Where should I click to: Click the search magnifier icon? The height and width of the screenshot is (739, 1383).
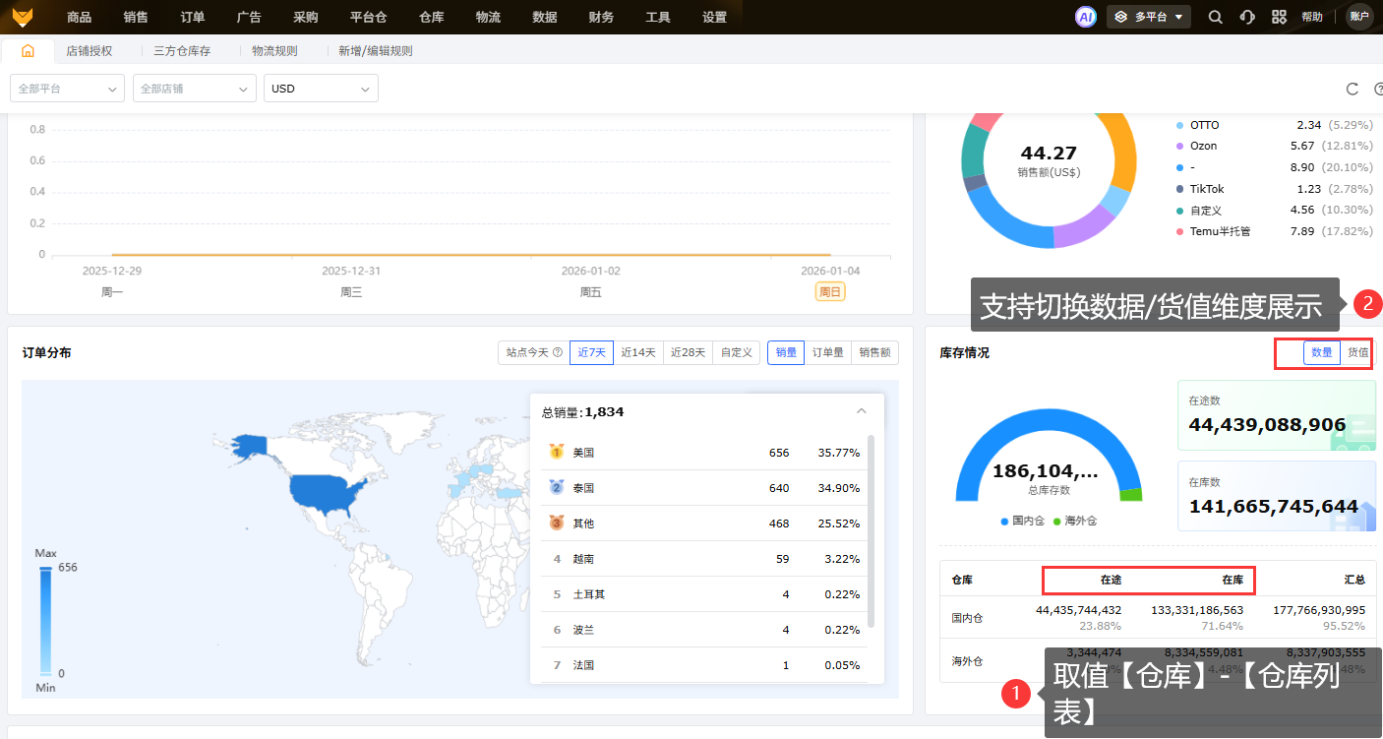pyautogui.click(x=1216, y=17)
